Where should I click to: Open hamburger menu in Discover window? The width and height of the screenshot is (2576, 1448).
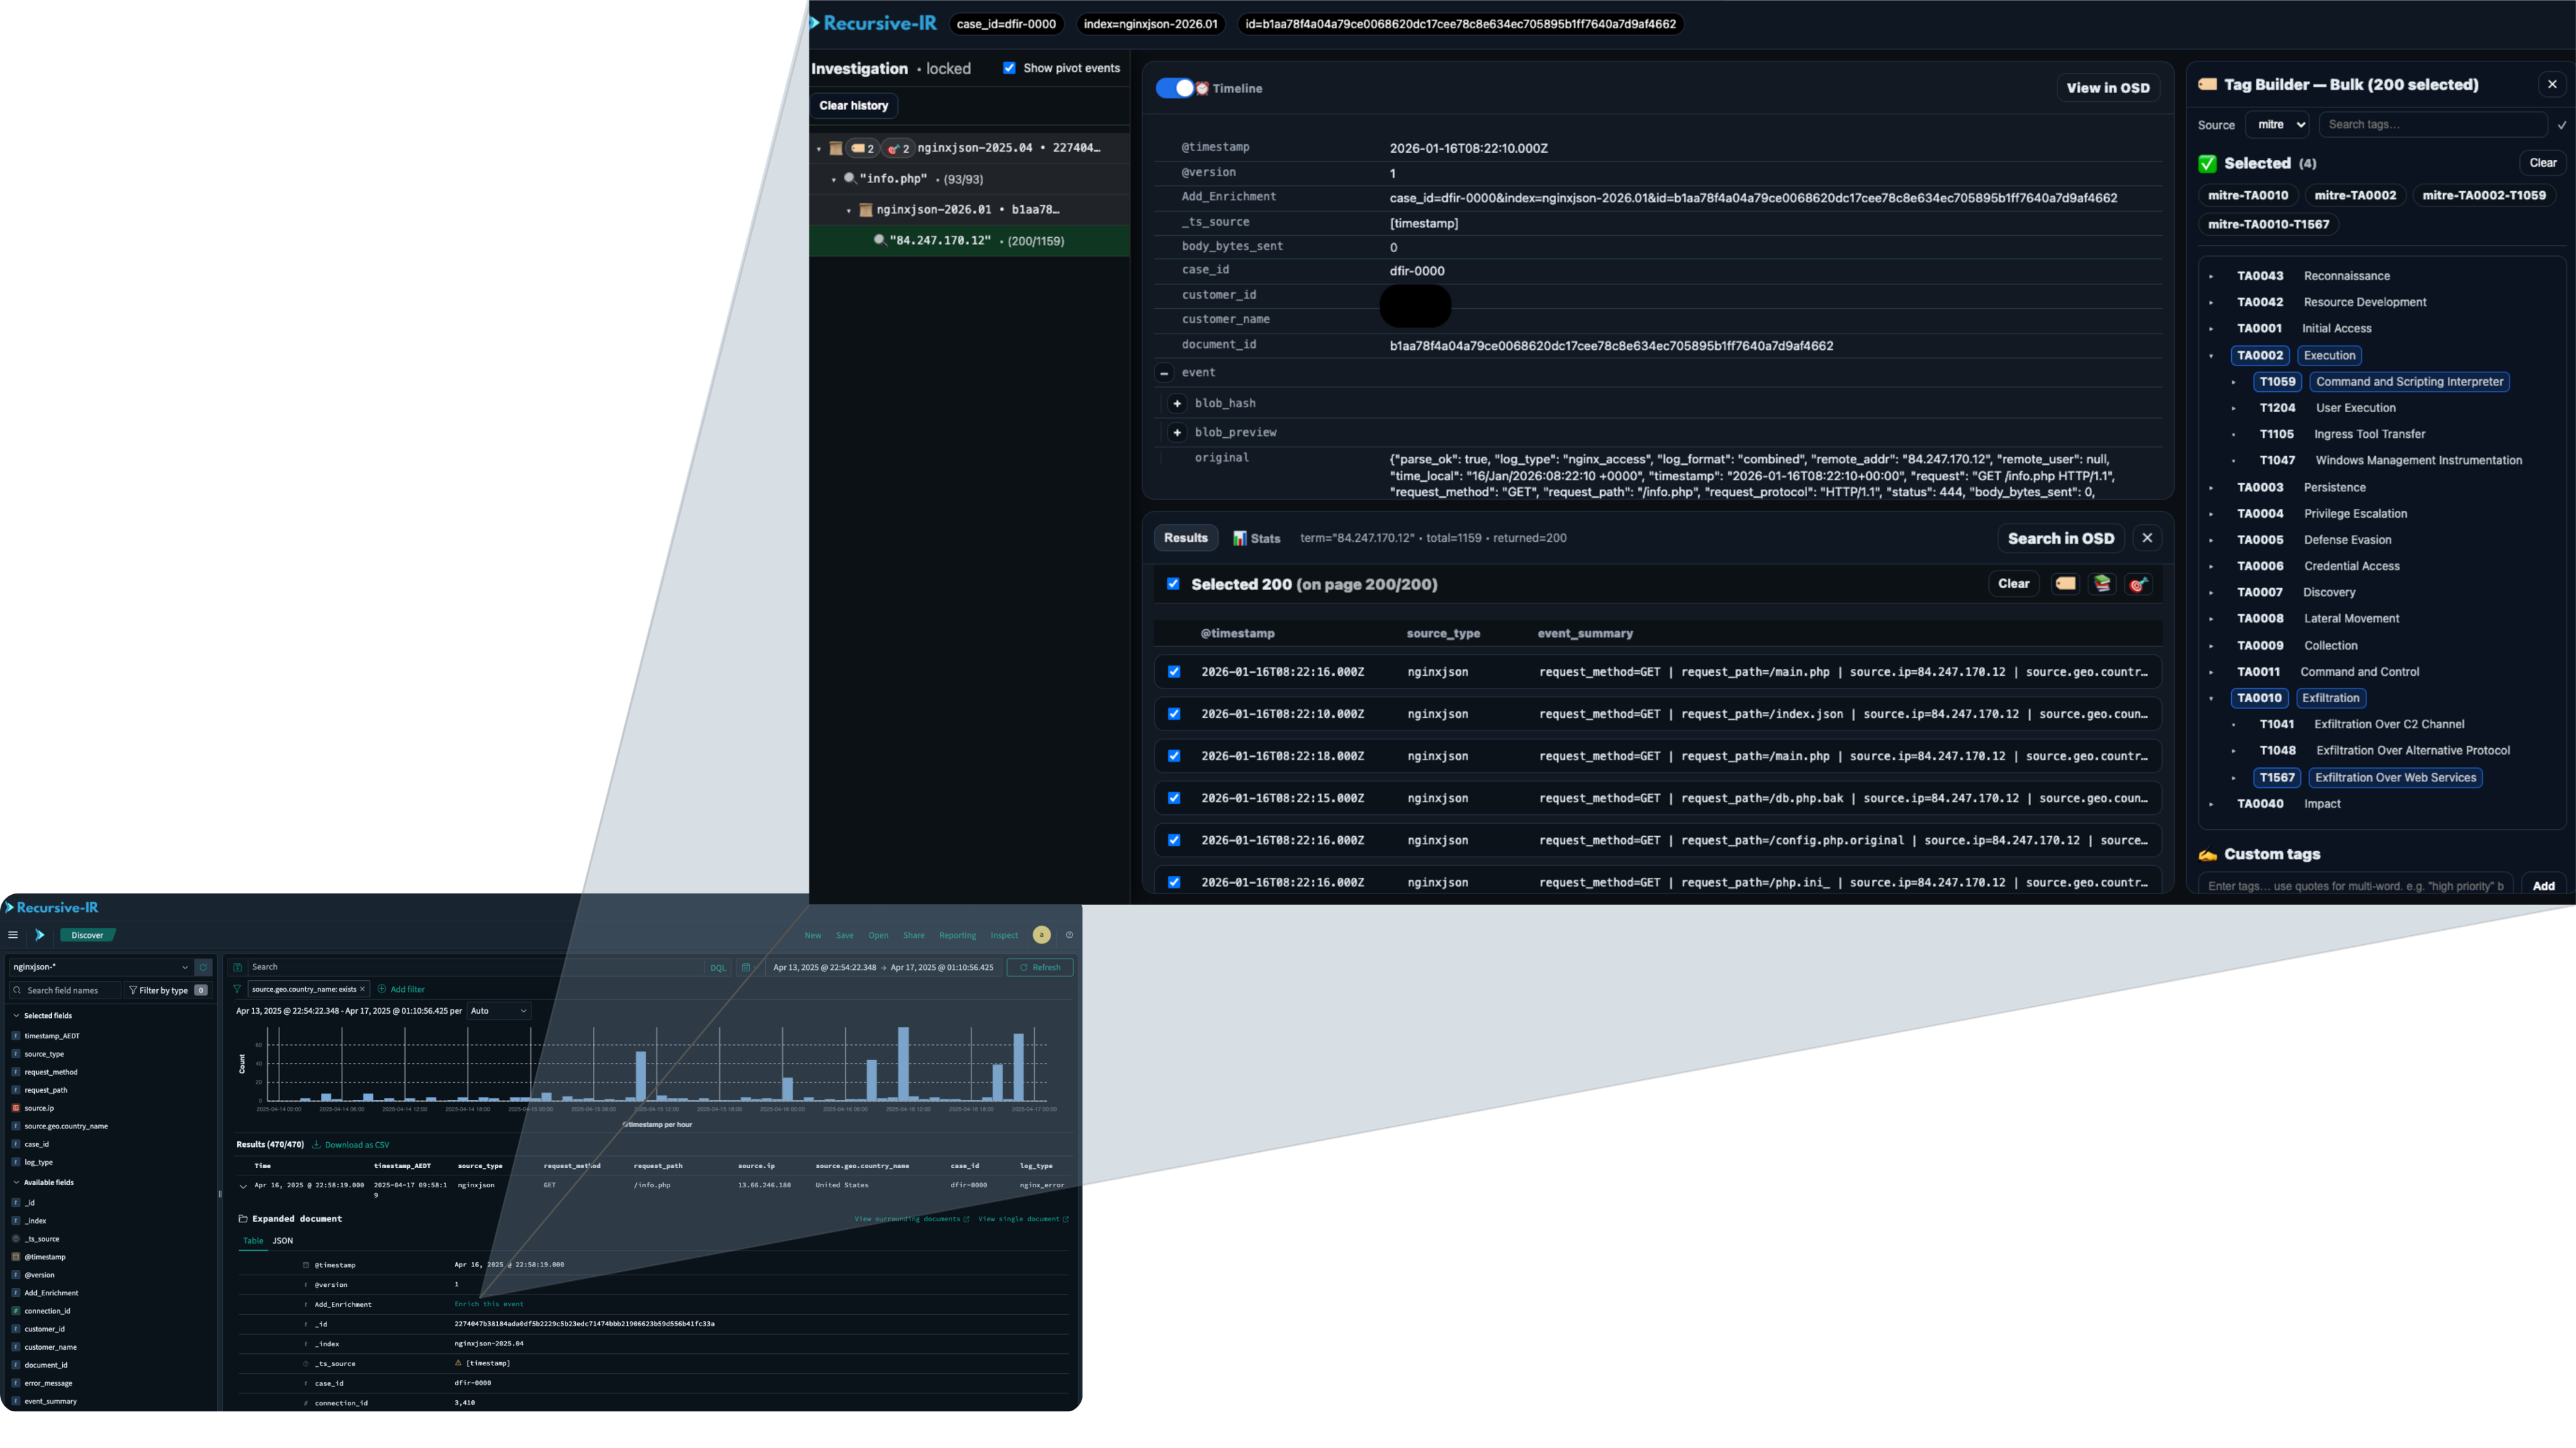tap(13, 935)
